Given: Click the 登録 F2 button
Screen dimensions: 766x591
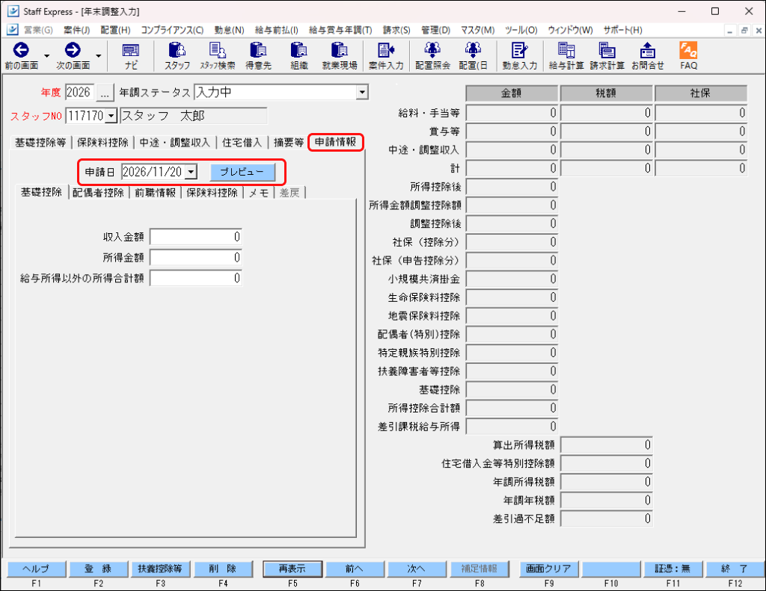Looking at the screenshot, I should pyautogui.click(x=98, y=569).
